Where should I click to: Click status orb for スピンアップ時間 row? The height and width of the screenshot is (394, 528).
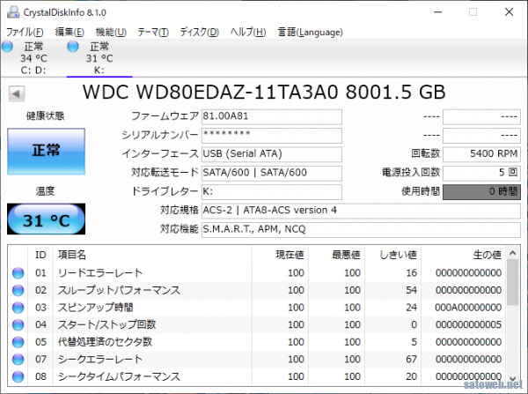tap(17, 307)
